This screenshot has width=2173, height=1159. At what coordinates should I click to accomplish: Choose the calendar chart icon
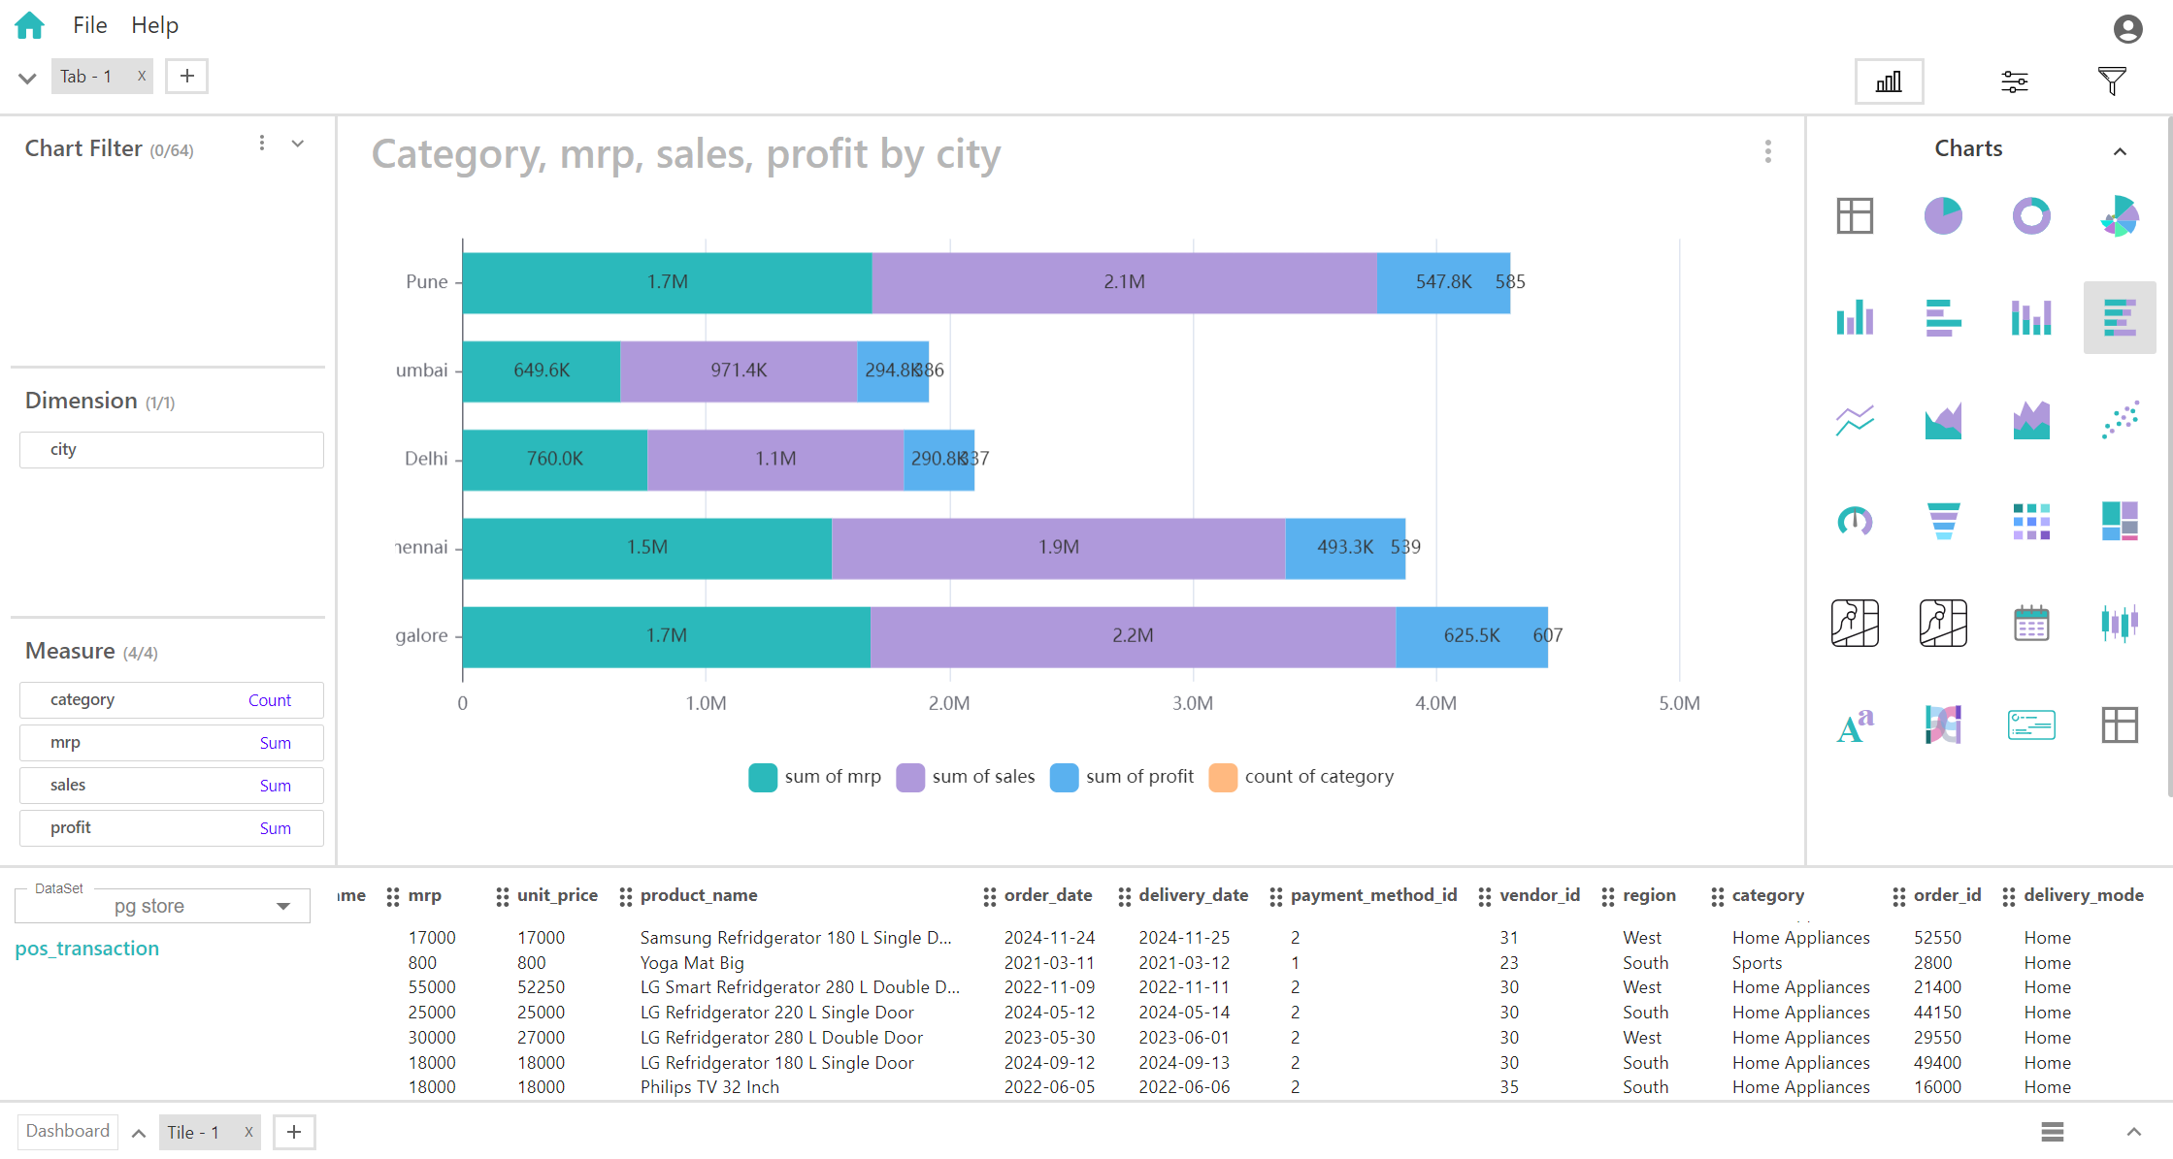click(x=2030, y=623)
